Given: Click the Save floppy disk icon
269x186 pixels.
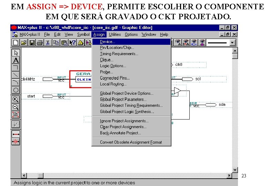Looking at the screenshot, I should (x=32, y=42).
